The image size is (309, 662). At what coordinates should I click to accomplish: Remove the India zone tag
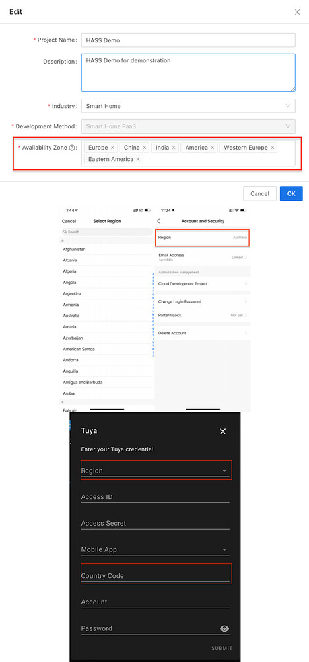point(174,148)
